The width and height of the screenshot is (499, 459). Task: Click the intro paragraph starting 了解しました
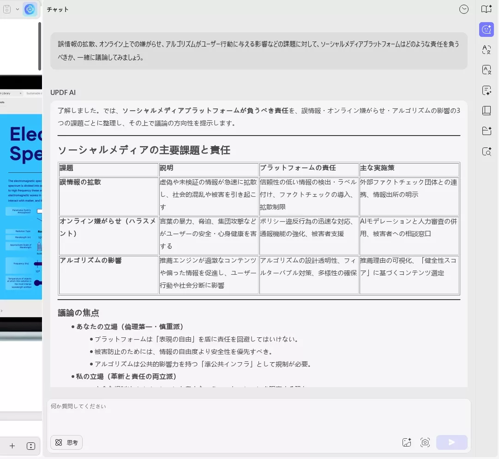259,117
